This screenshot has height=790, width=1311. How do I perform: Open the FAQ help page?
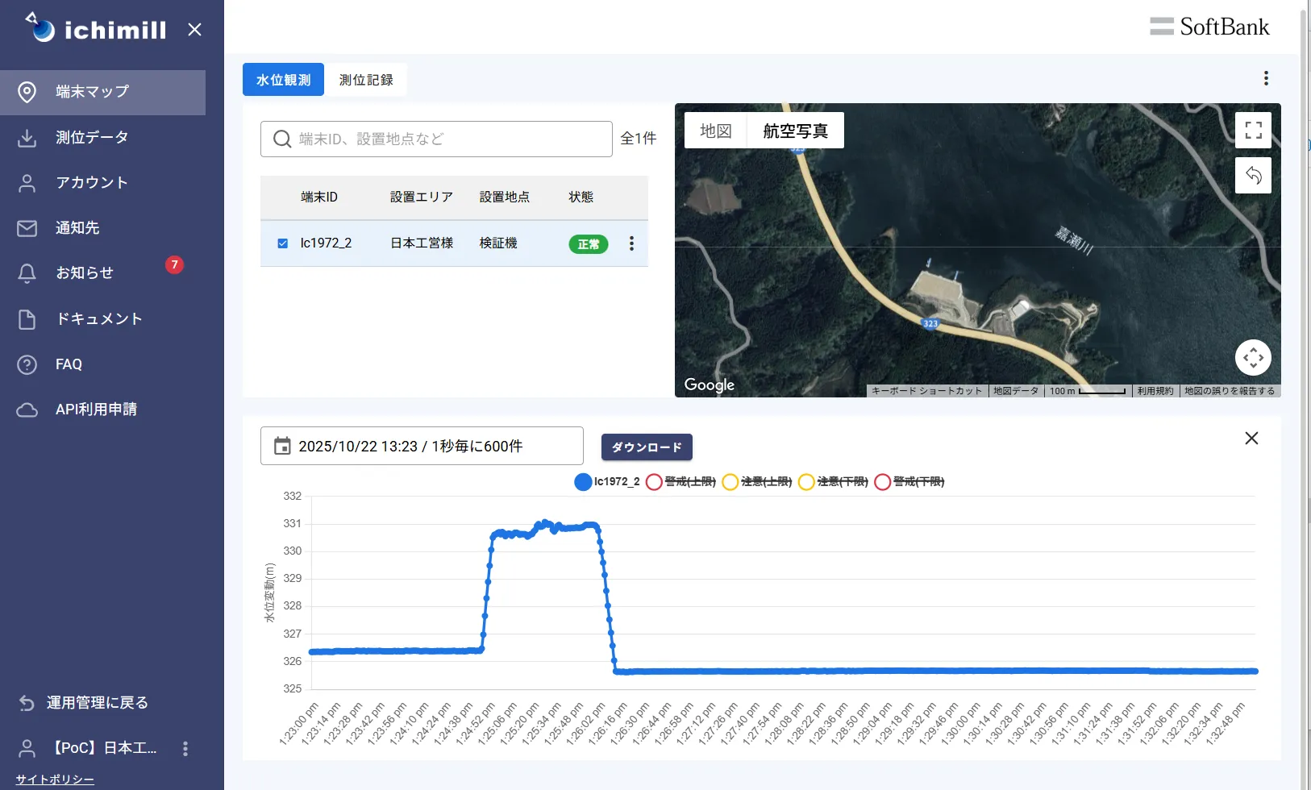click(69, 364)
